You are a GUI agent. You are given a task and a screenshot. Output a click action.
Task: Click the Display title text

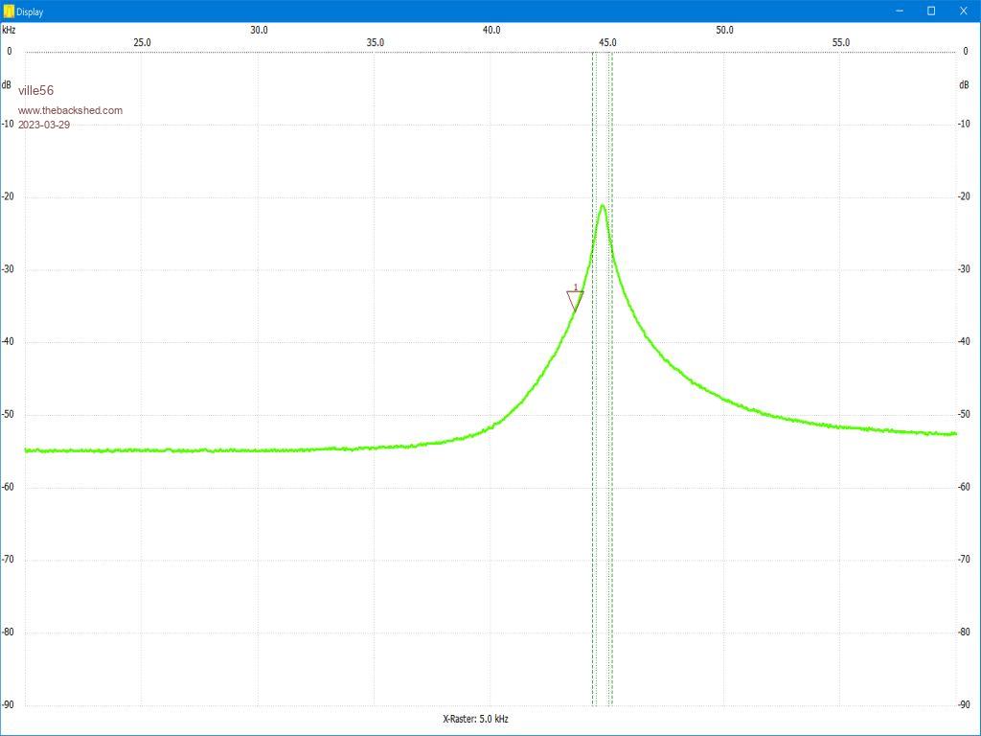30,11
